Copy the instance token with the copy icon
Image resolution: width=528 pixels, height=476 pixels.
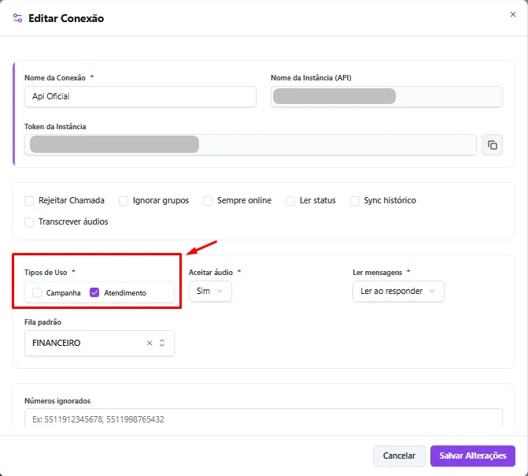point(492,145)
